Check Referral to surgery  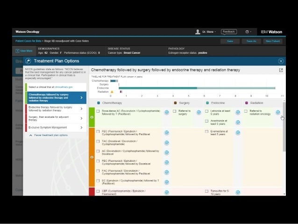pyautogui.click(x=175, y=111)
